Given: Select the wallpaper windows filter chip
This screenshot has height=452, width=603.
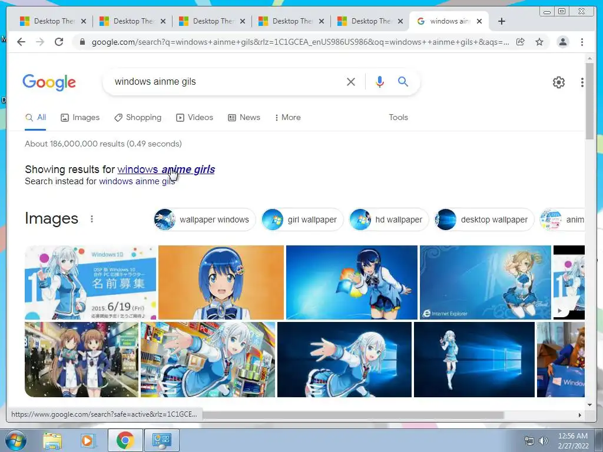Looking at the screenshot, I should point(204,220).
